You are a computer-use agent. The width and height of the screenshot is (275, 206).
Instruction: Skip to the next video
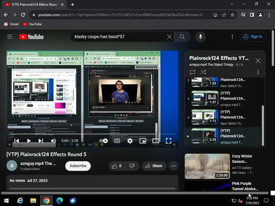(41, 141)
